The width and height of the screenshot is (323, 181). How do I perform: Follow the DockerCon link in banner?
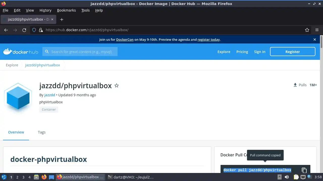click(x=125, y=39)
